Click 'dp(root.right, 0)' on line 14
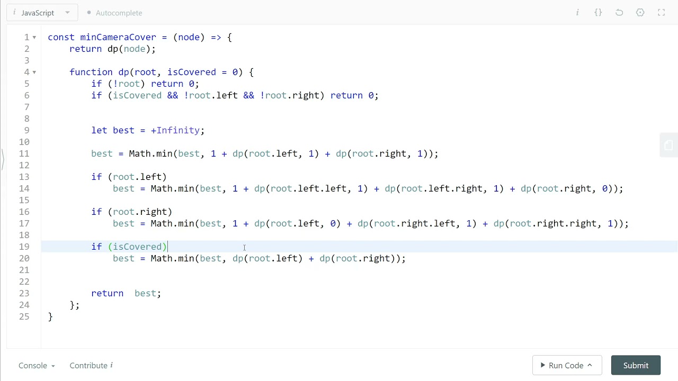This screenshot has width=678, height=381. point(567,188)
